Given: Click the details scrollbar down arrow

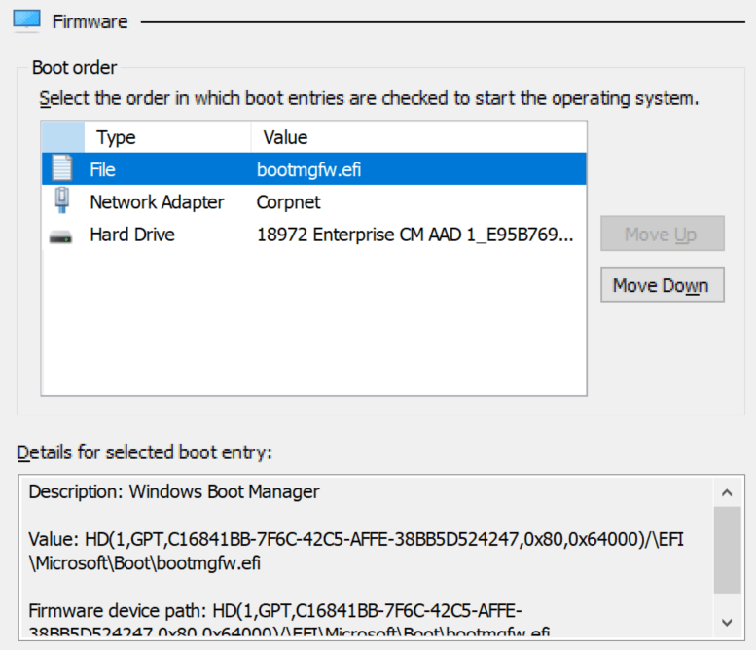Looking at the screenshot, I should [x=727, y=623].
